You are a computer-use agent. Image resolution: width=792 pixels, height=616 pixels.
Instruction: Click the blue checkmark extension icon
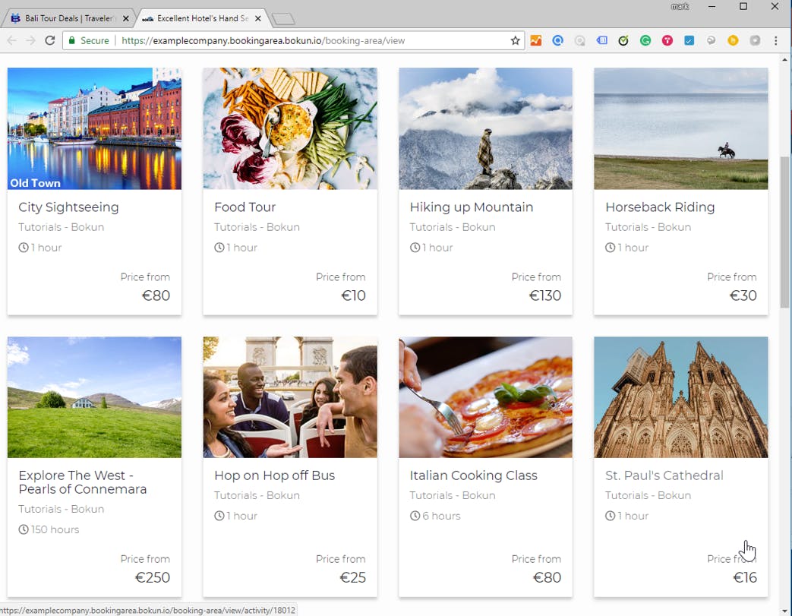[689, 40]
